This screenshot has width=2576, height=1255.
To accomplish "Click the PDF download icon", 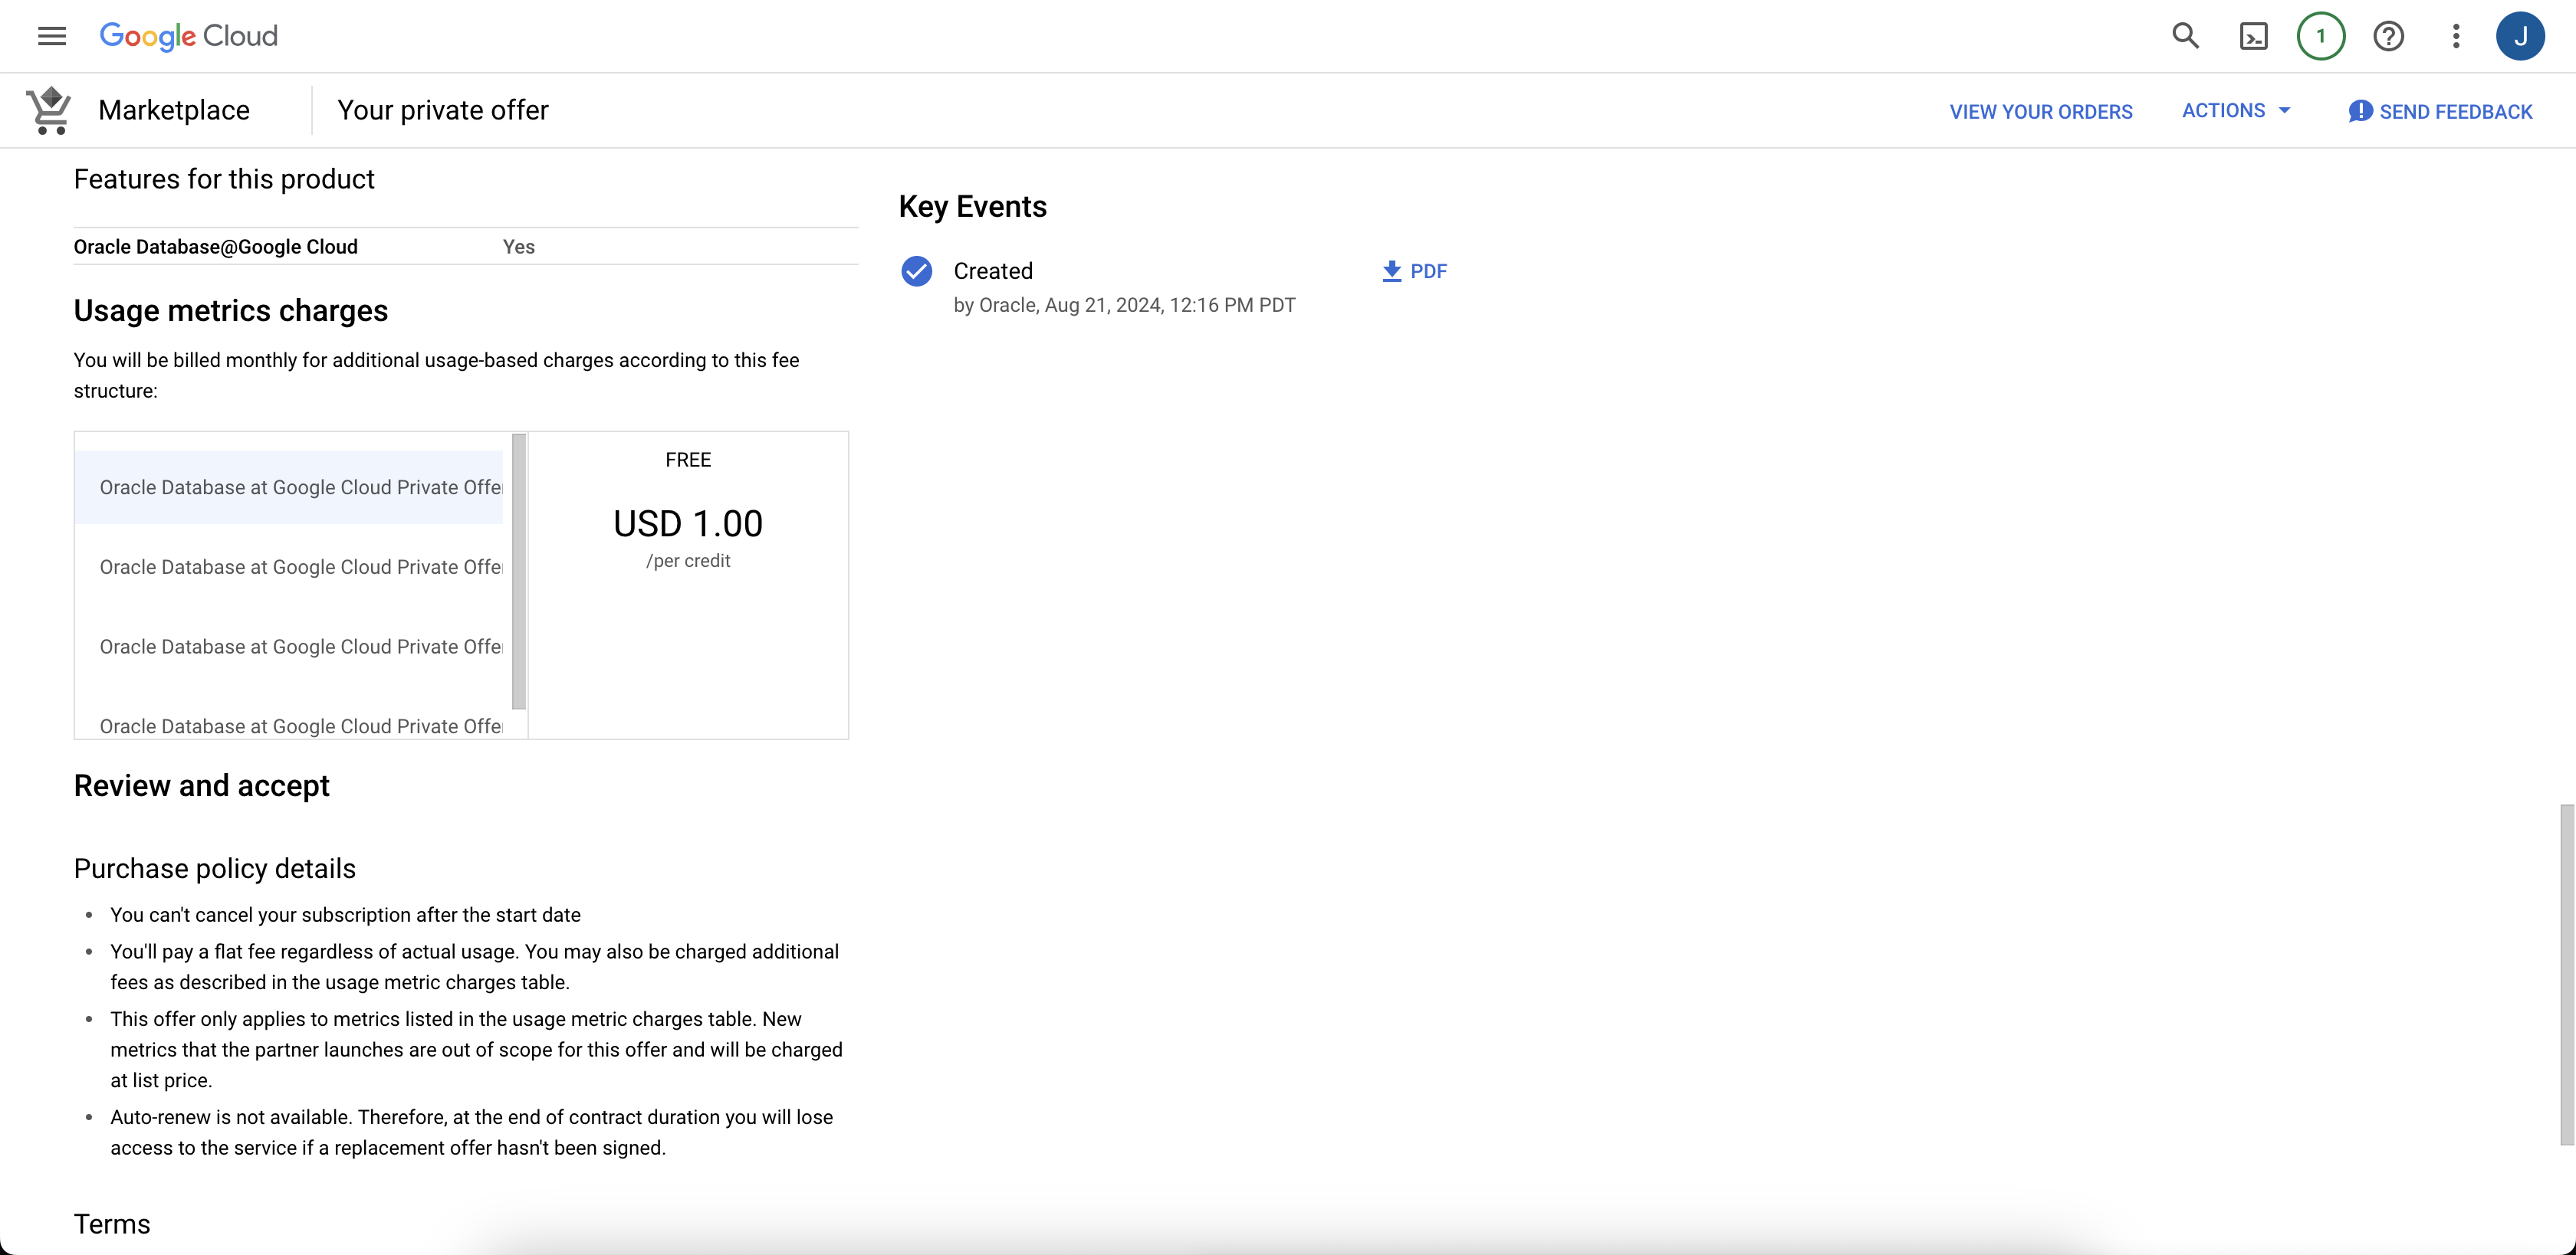I will (x=1390, y=270).
